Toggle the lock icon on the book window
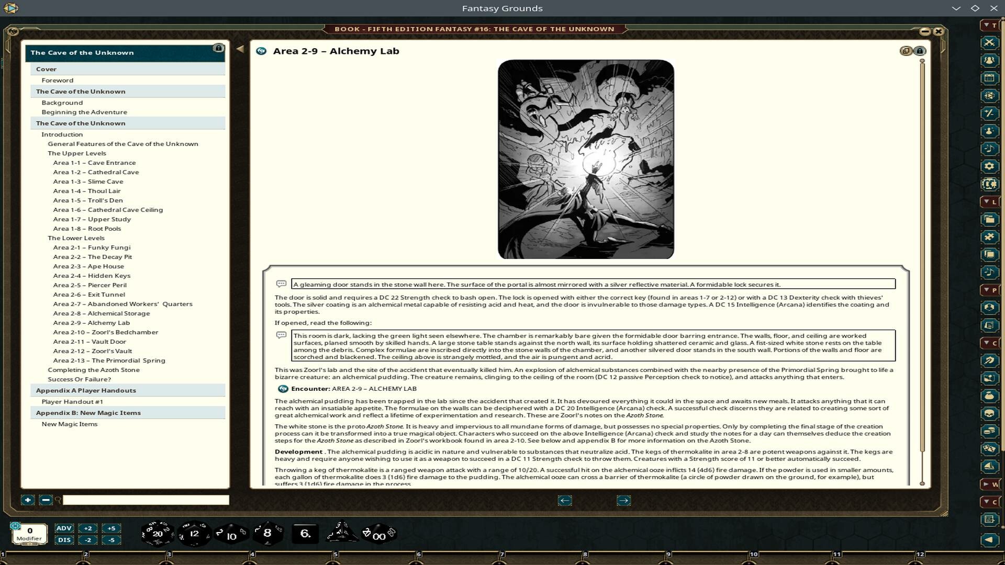1005x565 pixels. [x=920, y=51]
